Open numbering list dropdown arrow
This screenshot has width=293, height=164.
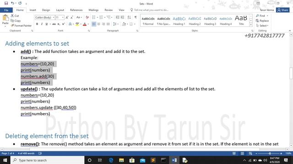coord(105,17)
